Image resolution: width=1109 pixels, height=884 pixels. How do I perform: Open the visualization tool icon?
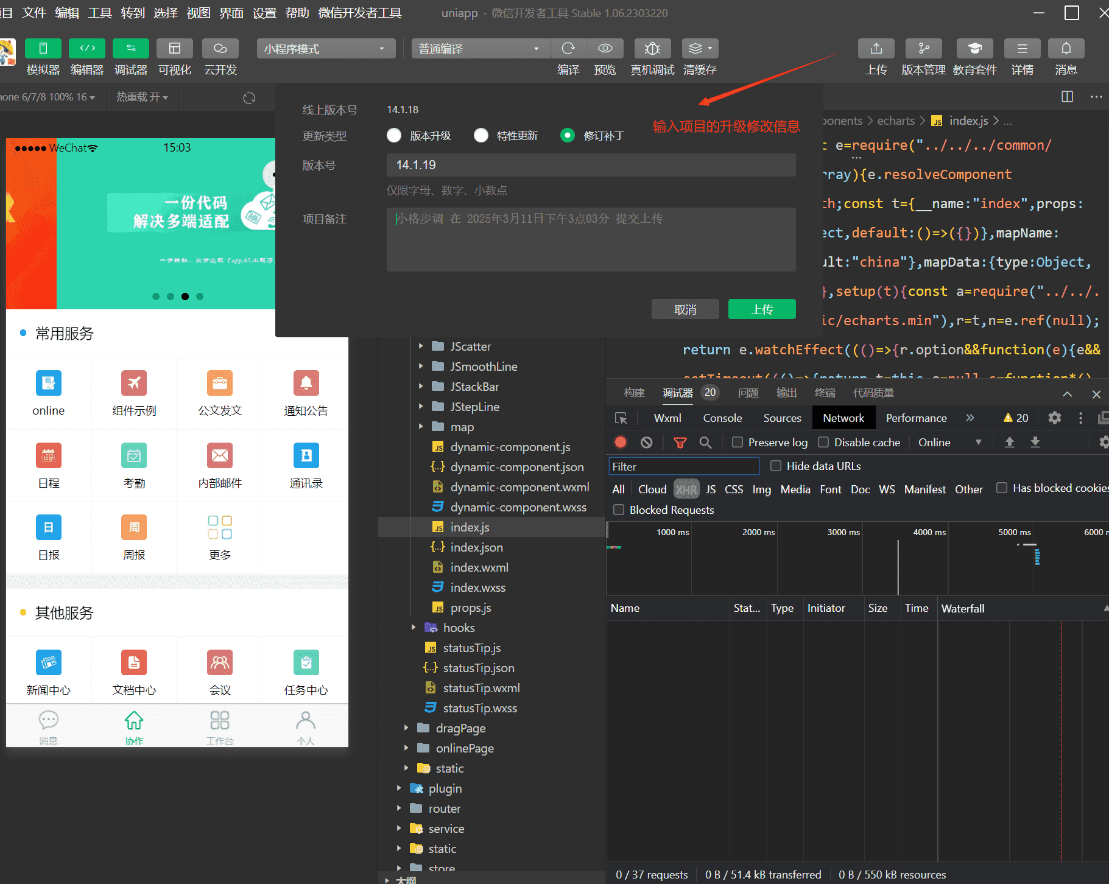point(175,48)
